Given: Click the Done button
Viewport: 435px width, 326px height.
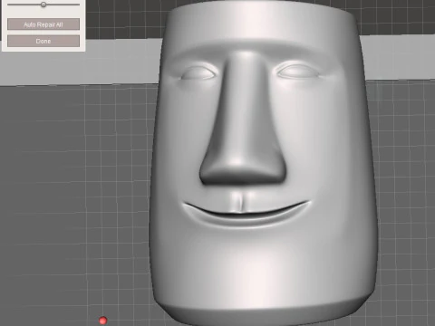Looking at the screenshot, I should tap(43, 41).
